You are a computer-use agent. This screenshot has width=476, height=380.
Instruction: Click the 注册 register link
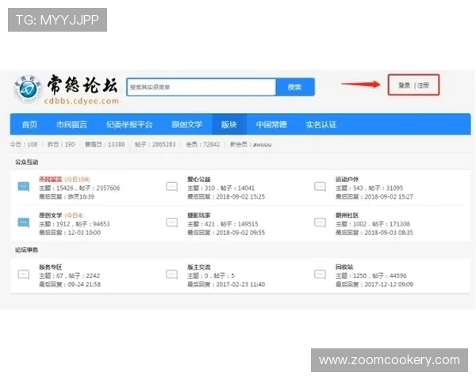pyautogui.click(x=423, y=85)
